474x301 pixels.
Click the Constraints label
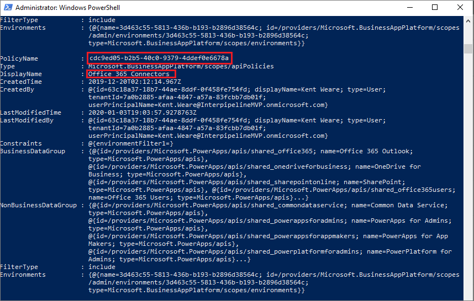(21, 143)
